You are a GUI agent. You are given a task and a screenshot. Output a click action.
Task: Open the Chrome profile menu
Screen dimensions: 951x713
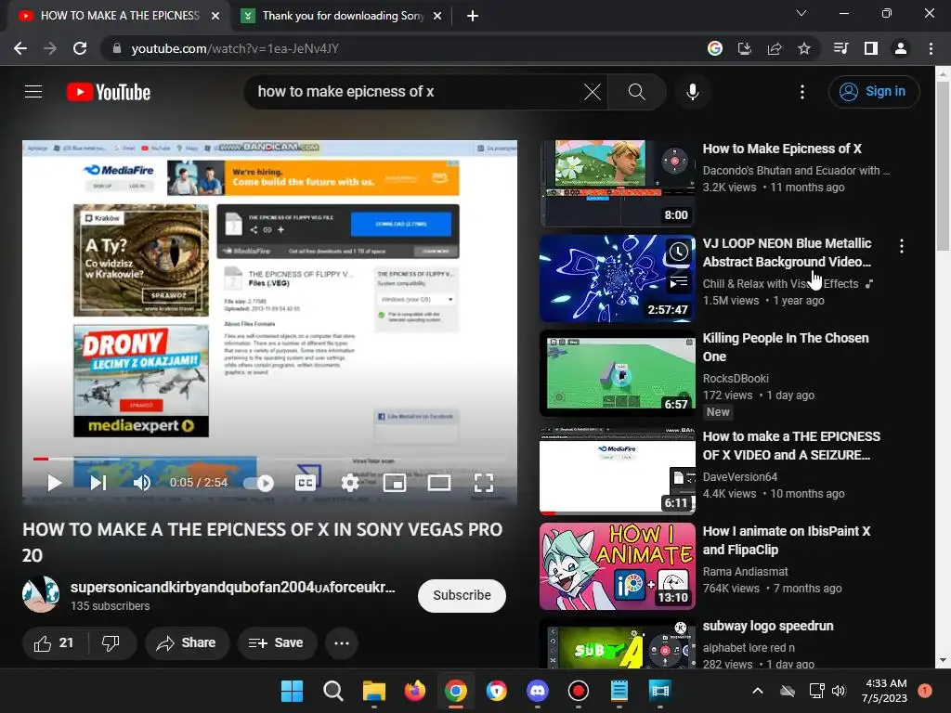click(x=901, y=48)
